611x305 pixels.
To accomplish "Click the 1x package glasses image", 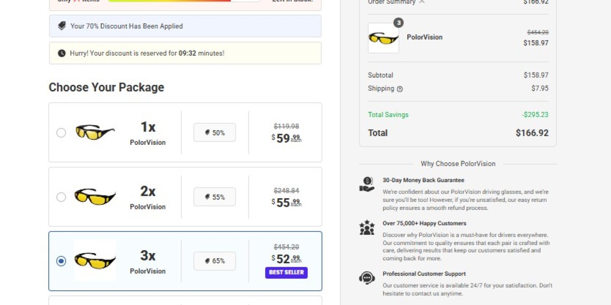I will click(95, 133).
